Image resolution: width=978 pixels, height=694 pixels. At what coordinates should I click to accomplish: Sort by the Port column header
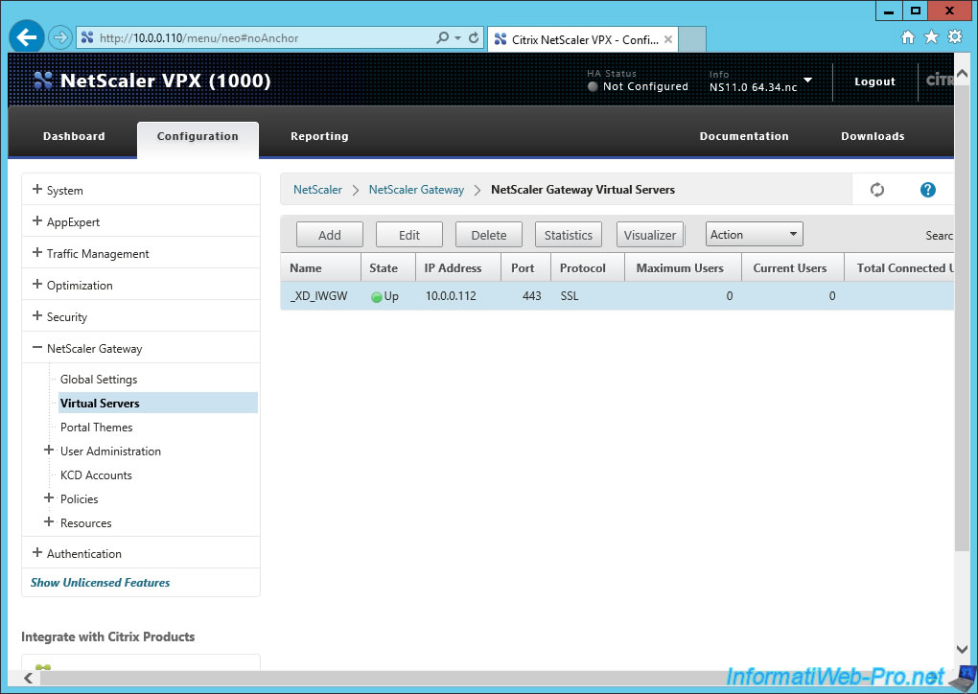(x=525, y=268)
